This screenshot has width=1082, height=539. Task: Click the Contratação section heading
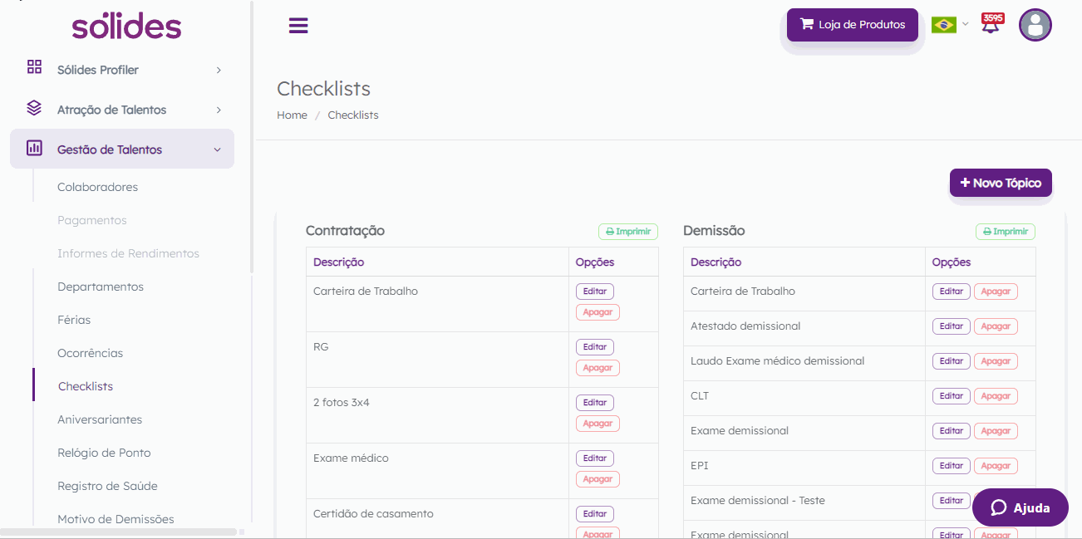point(345,231)
